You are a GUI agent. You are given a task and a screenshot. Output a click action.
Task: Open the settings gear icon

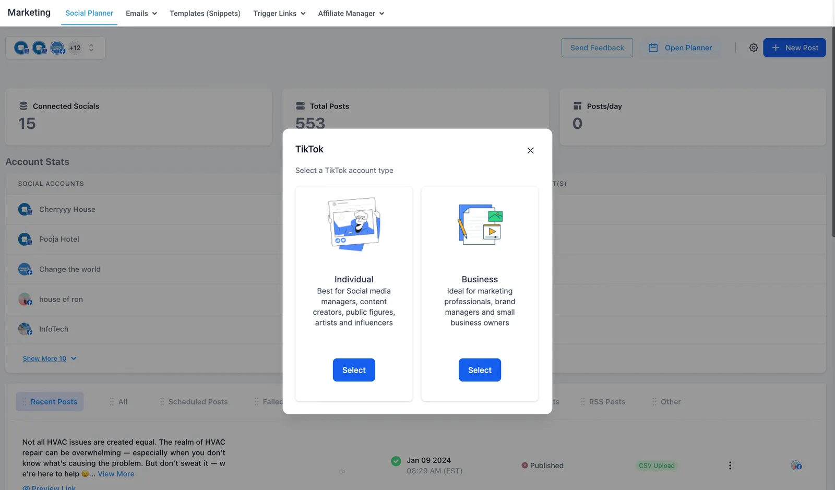point(754,47)
